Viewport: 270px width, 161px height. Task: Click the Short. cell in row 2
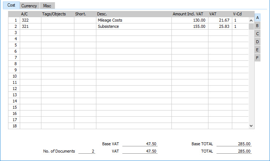pyautogui.click(x=85, y=26)
